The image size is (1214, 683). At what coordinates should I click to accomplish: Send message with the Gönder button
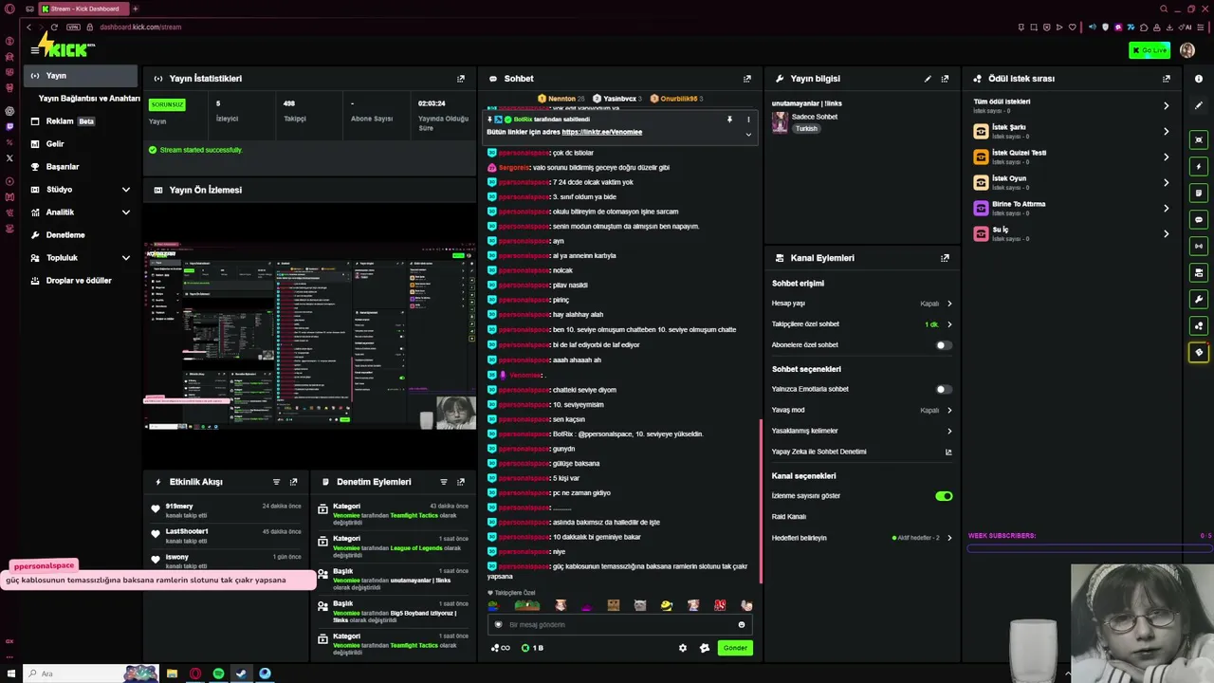click(x=735, y=648)
